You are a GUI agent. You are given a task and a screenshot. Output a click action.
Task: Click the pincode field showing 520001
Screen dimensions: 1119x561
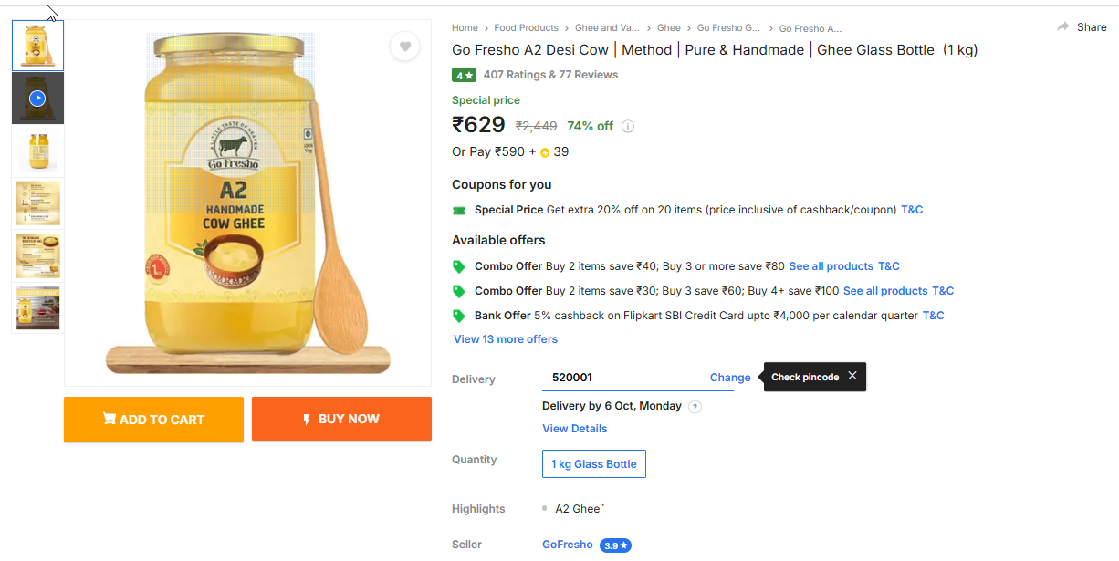click(621, 378)
